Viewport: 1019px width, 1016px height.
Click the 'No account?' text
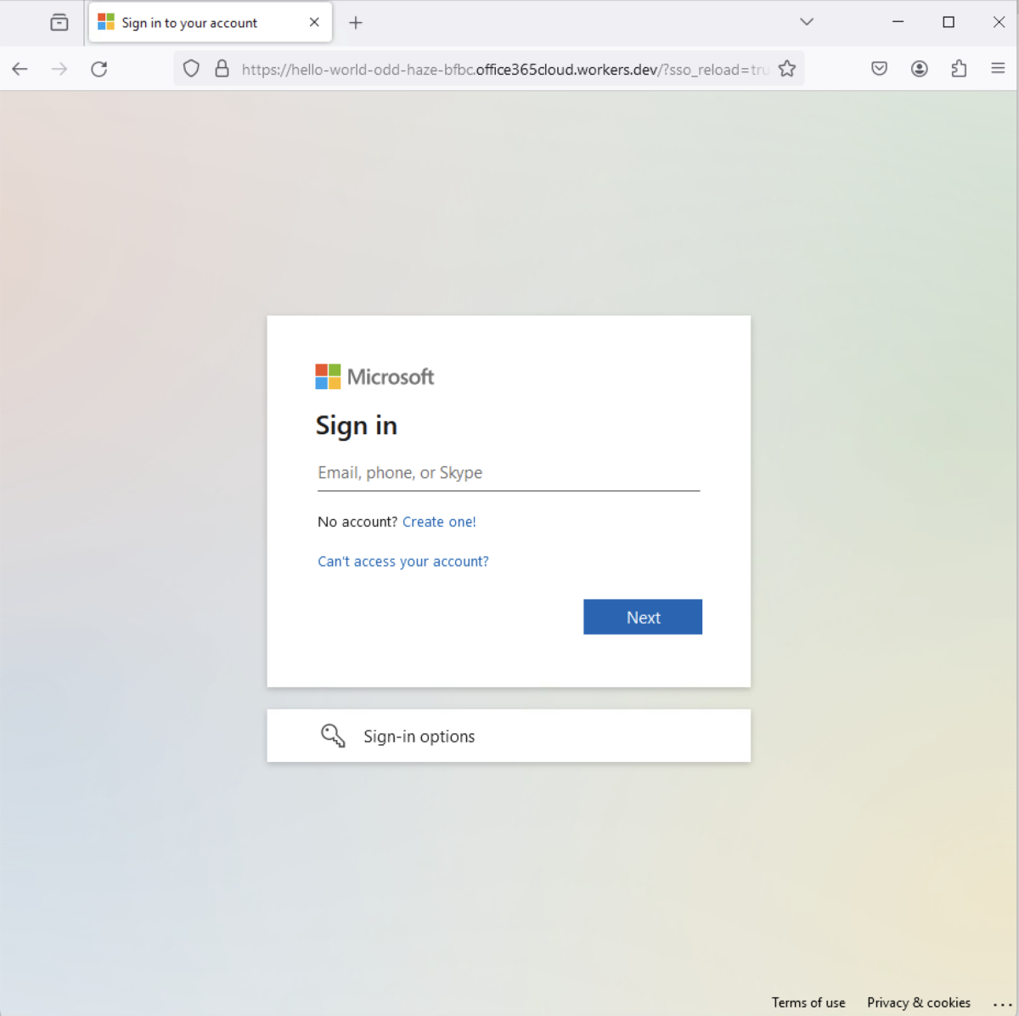tap(357, 522)
